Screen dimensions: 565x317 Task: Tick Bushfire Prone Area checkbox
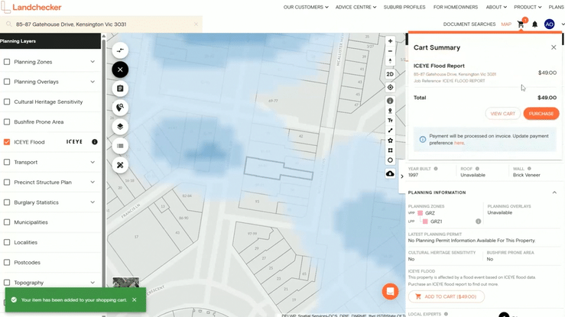pos(7,122)
